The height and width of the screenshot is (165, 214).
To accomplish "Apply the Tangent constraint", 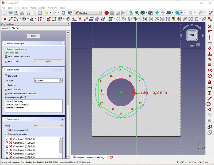I will [210, 59].
